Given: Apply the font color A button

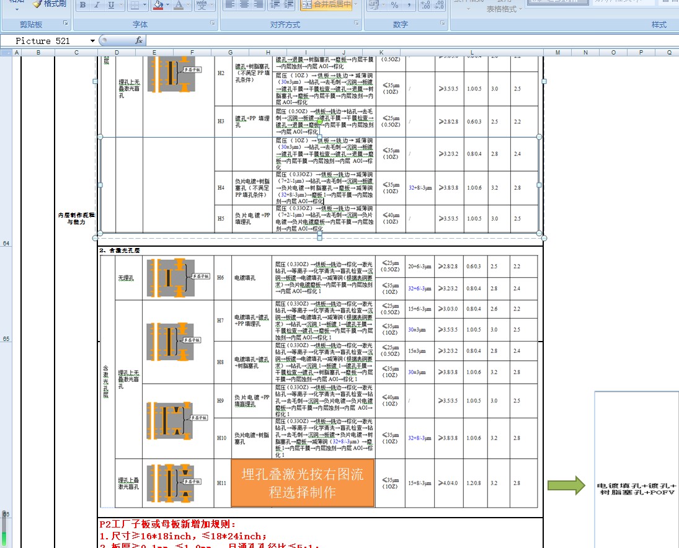Looking at the screenshot, I should click(179, 5).
